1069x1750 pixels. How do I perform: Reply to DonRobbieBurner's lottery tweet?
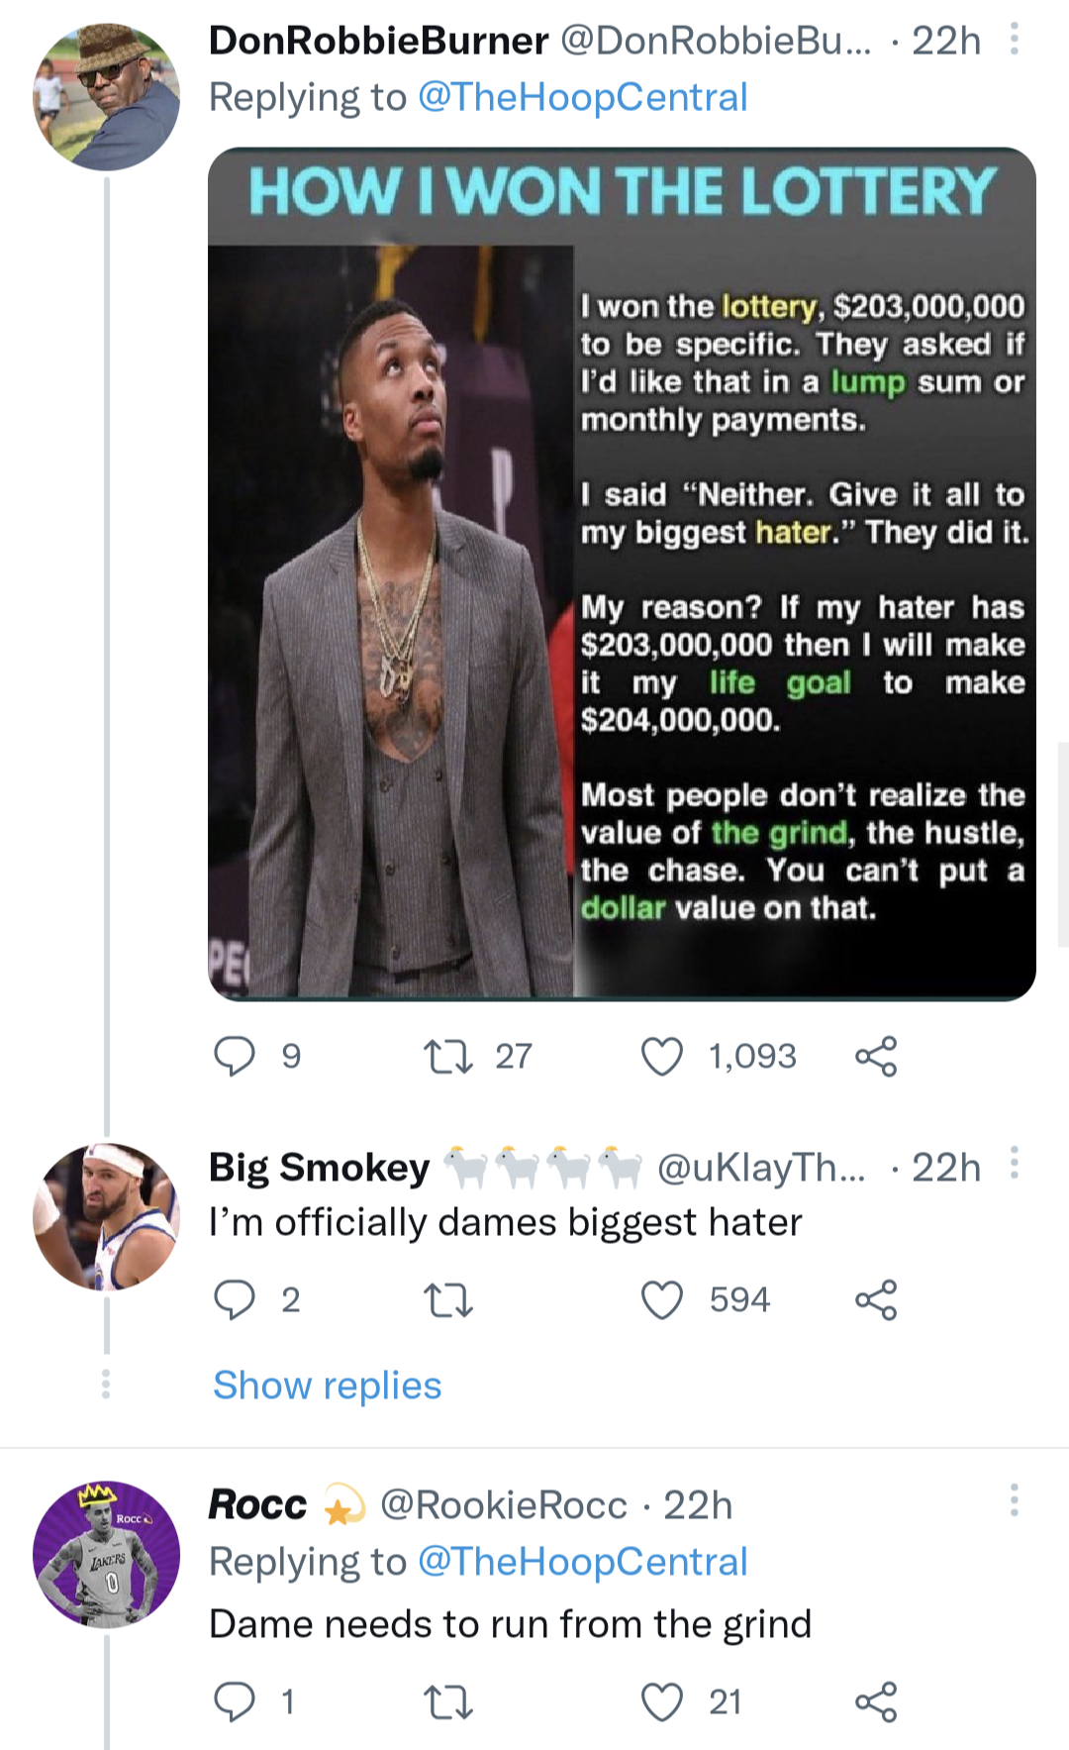pyautogui.click(x=236, y=1057)
